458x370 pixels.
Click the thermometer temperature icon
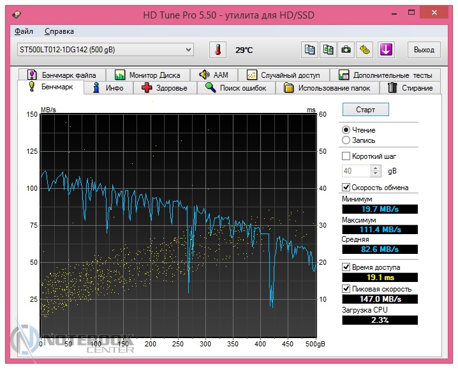pyautogui.click(x=218, y=50)
